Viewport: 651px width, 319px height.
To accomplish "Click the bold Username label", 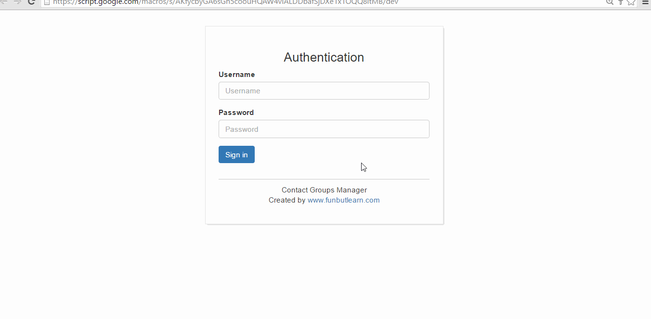I will pos(236,75).
